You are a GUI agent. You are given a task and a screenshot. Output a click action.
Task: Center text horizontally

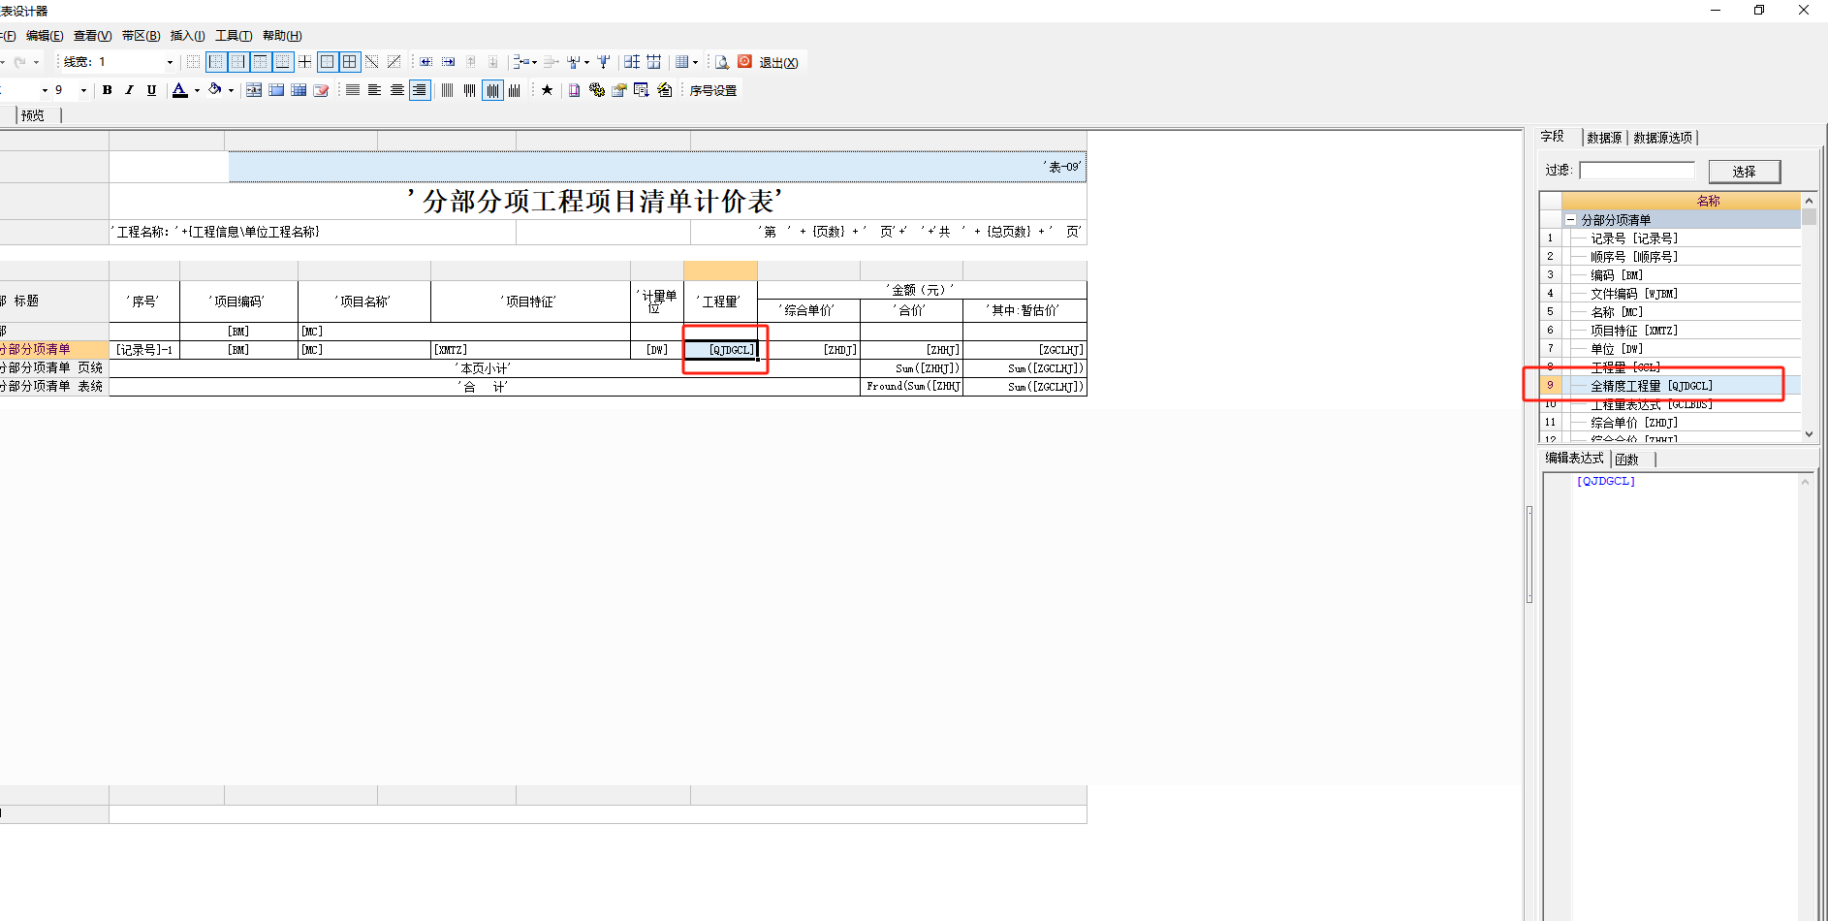pos(397,90)
